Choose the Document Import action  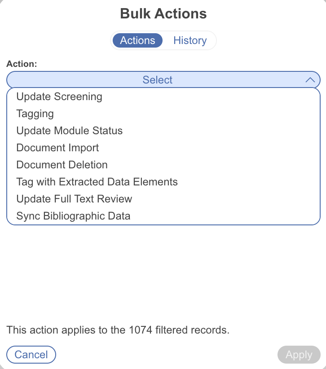pos(57,148)
